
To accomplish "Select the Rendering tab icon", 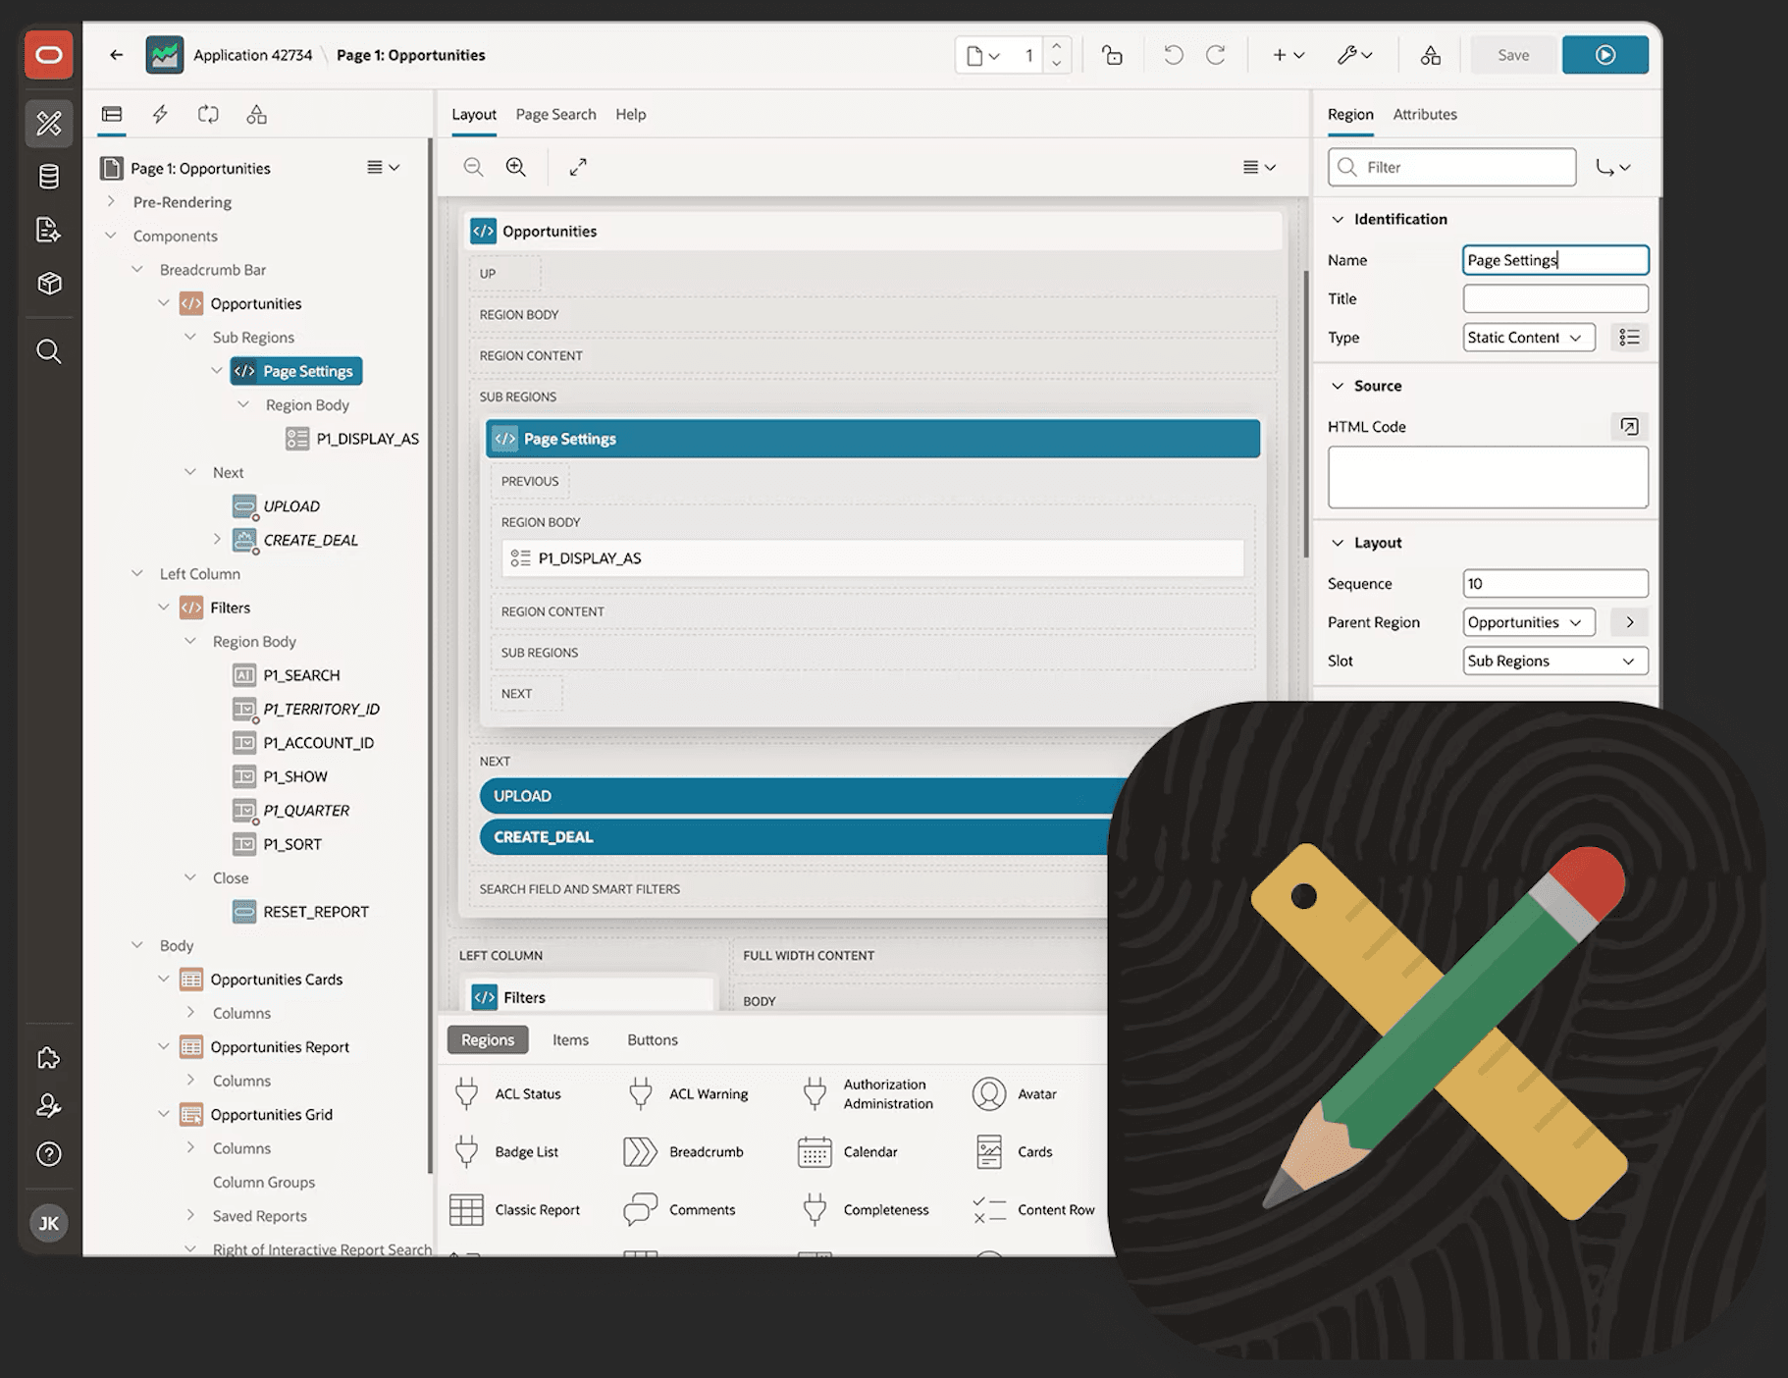I will (112, 115).
